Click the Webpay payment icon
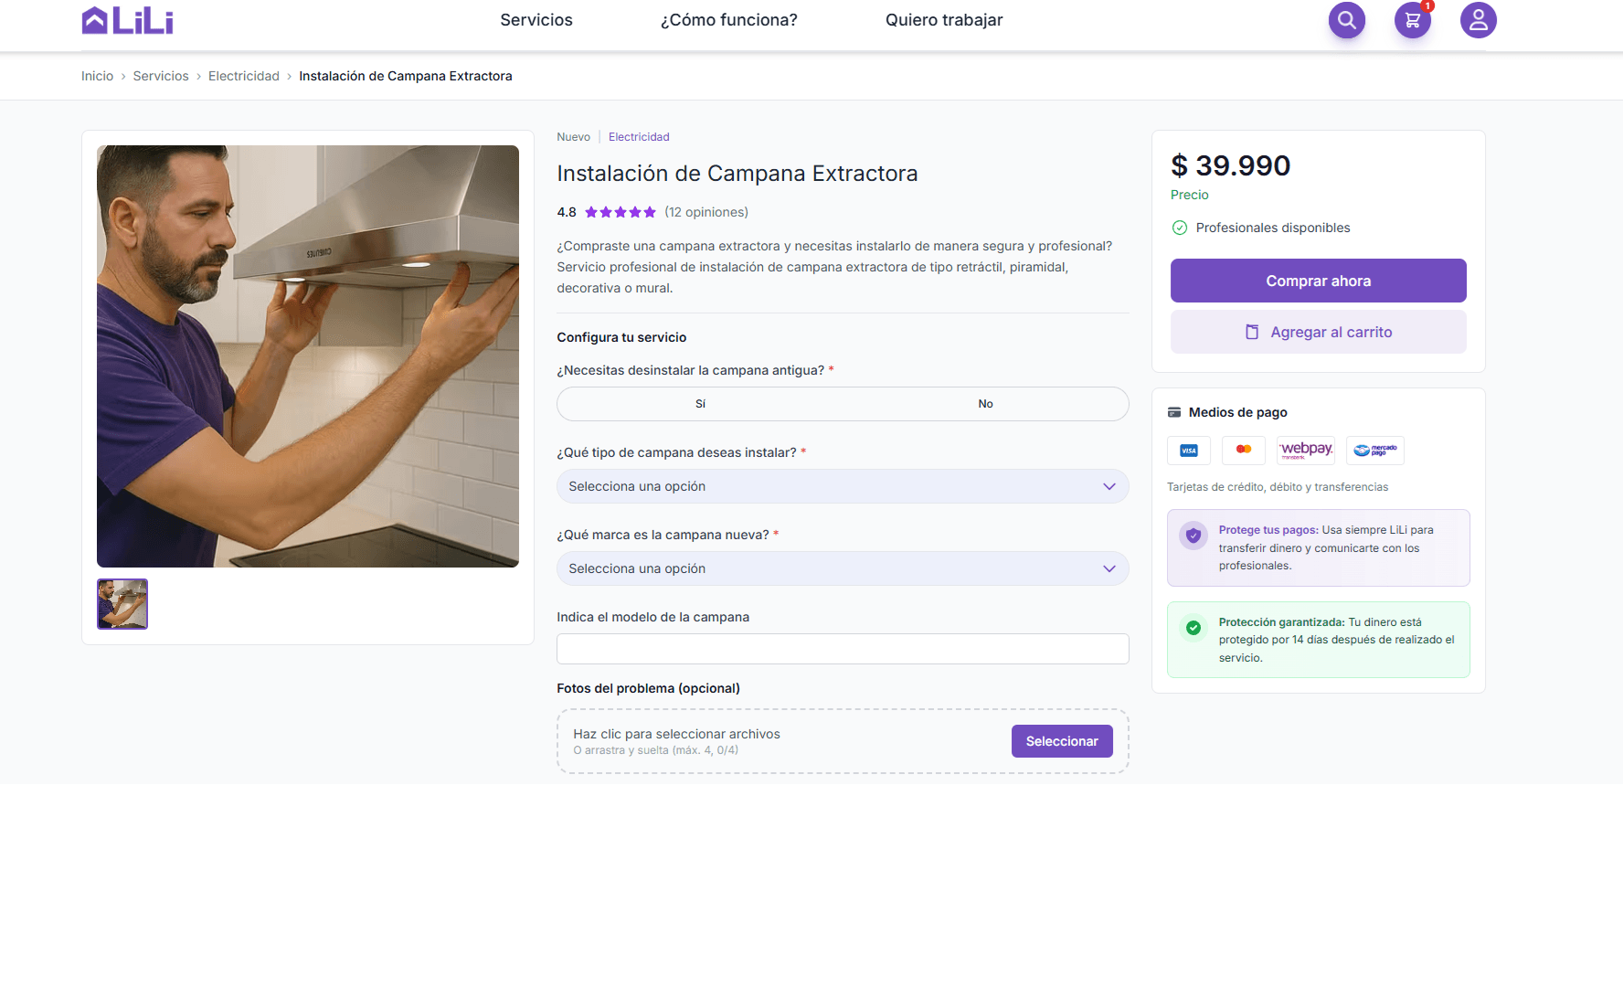 pyautogui.click(x=1305, y=450)
